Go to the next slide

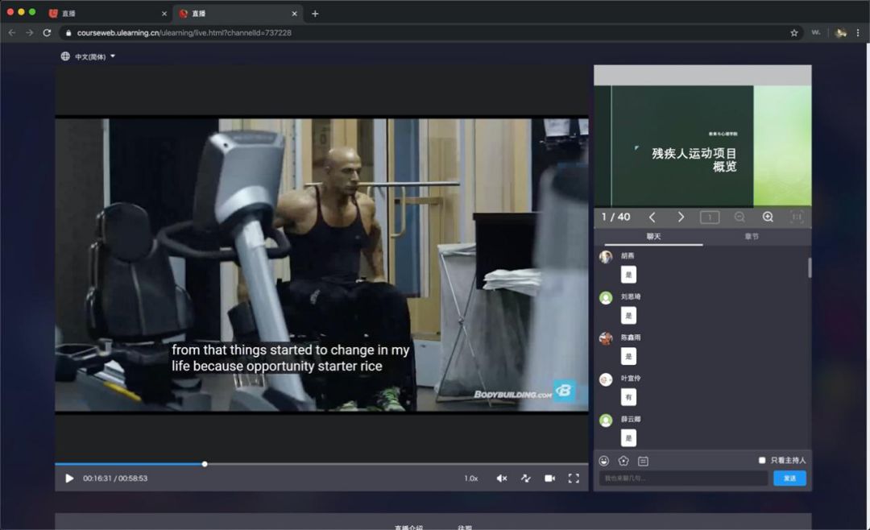(681, 217)
